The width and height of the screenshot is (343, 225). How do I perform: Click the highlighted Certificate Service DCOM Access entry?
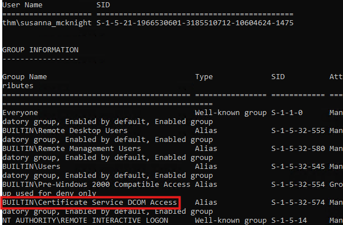pyautogui.click(x=90, y=202)
